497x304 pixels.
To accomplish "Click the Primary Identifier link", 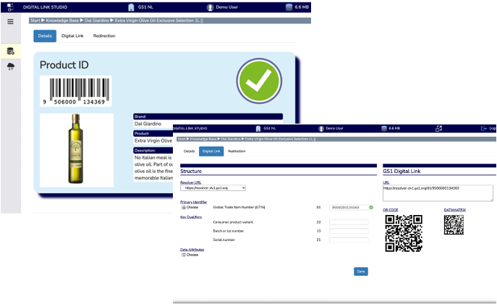I will (193, 202).
